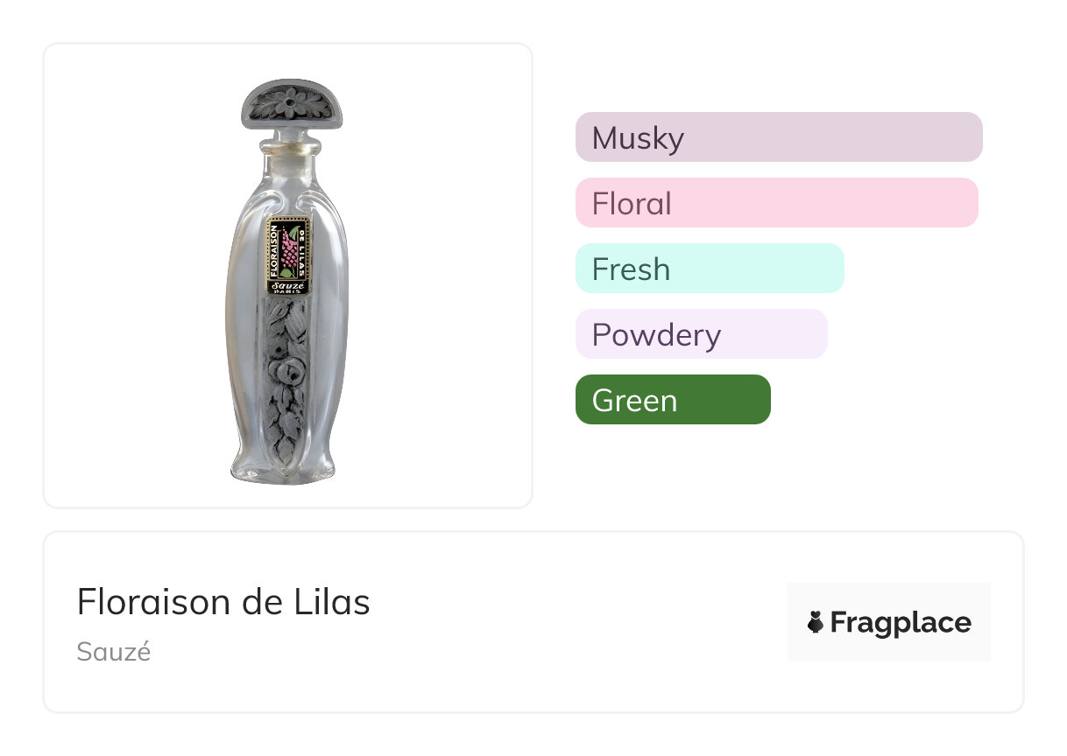Screen dimensions: 1067x756
Task: Click the word Green in bottom bar
Action: click(x=634, y=401)
